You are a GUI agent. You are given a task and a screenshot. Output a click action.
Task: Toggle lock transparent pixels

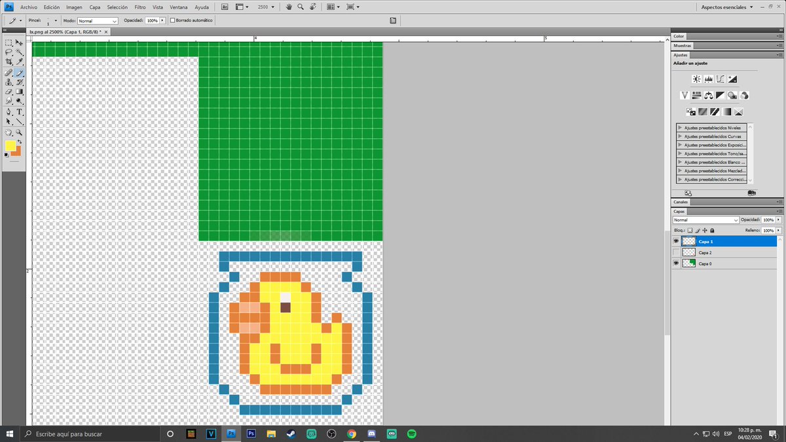(690, 230)
